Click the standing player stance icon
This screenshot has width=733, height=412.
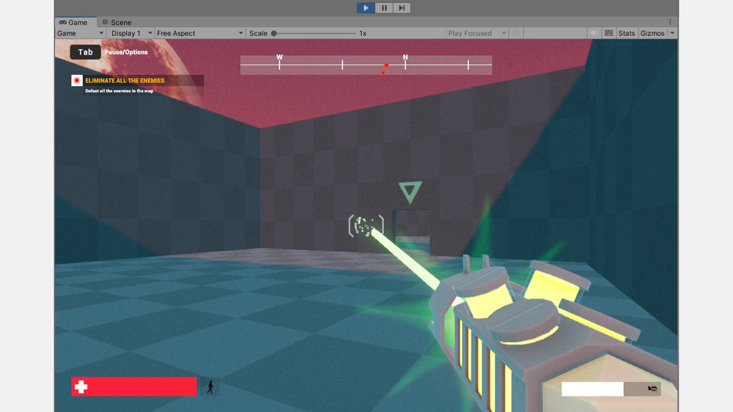coord(210,387)
